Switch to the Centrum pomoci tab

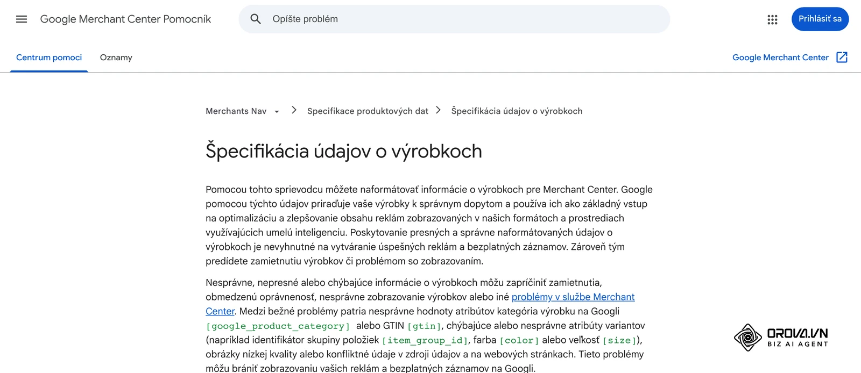(x=49, y=58)
